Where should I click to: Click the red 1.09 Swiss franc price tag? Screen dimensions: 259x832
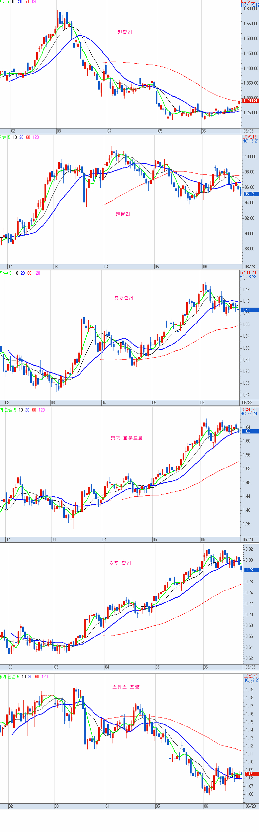[x=250, y=774]
